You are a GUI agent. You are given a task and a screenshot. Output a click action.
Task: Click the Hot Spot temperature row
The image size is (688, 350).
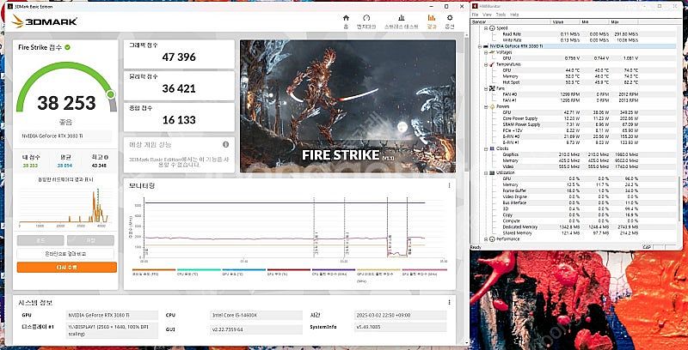pos(574,82)
